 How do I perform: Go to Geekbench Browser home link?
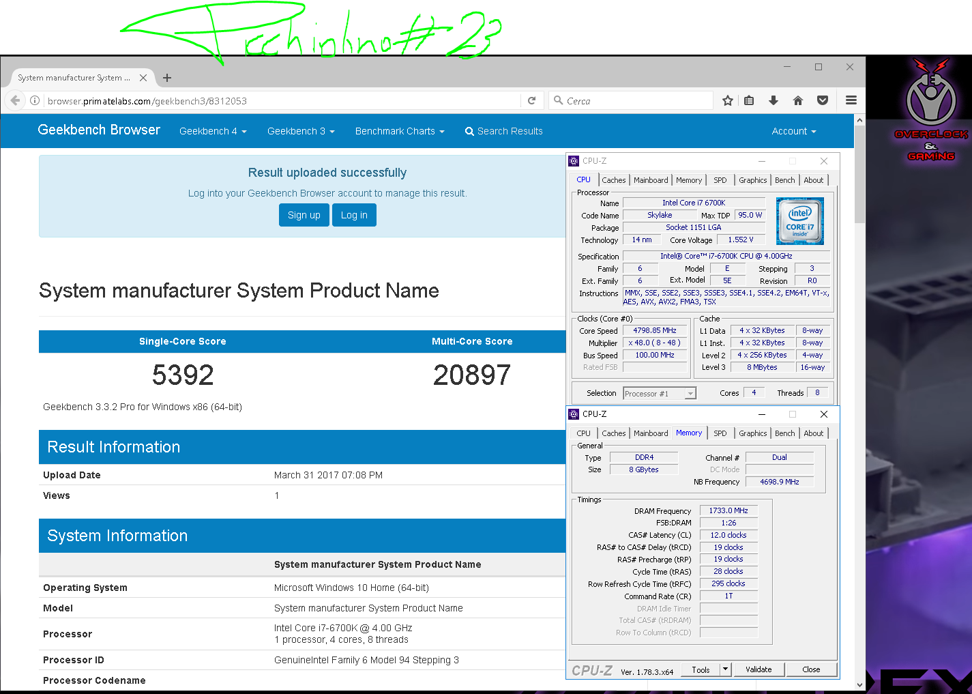(x=99, y=130)
